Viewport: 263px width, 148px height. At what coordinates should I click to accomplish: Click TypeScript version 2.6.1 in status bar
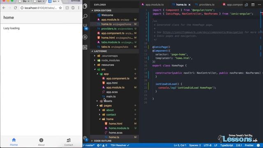tap(239, 145)
